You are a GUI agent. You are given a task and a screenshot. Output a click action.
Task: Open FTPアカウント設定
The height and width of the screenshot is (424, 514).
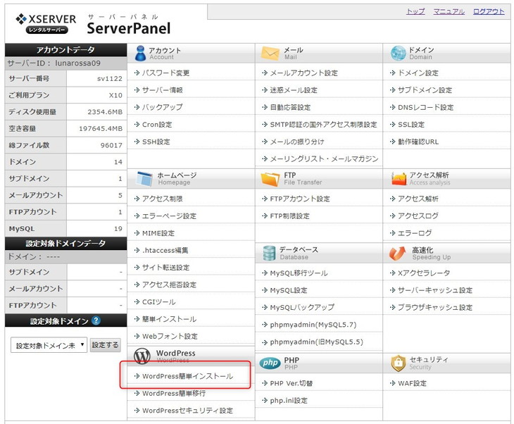coord(300,199)
